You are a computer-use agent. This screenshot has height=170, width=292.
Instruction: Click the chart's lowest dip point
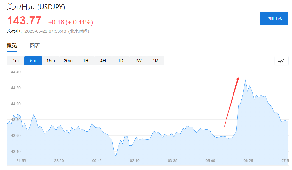(x=116, y=156)
